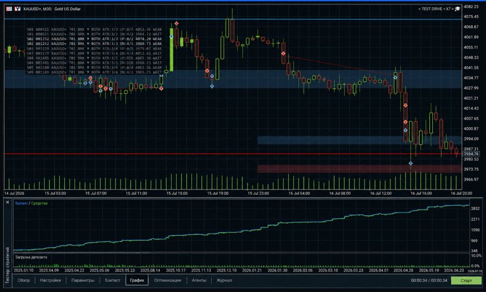Click the S02 UP:0/2 4074.20 WEAK row triangle
This screenshot has height=292, width=486.
point(88,39)
